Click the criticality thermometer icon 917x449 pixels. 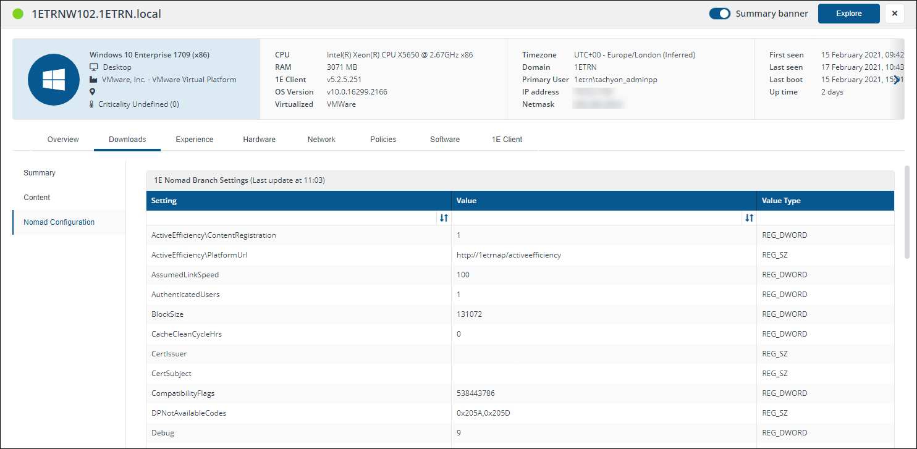pyautogui.click(x=93, y=104)
